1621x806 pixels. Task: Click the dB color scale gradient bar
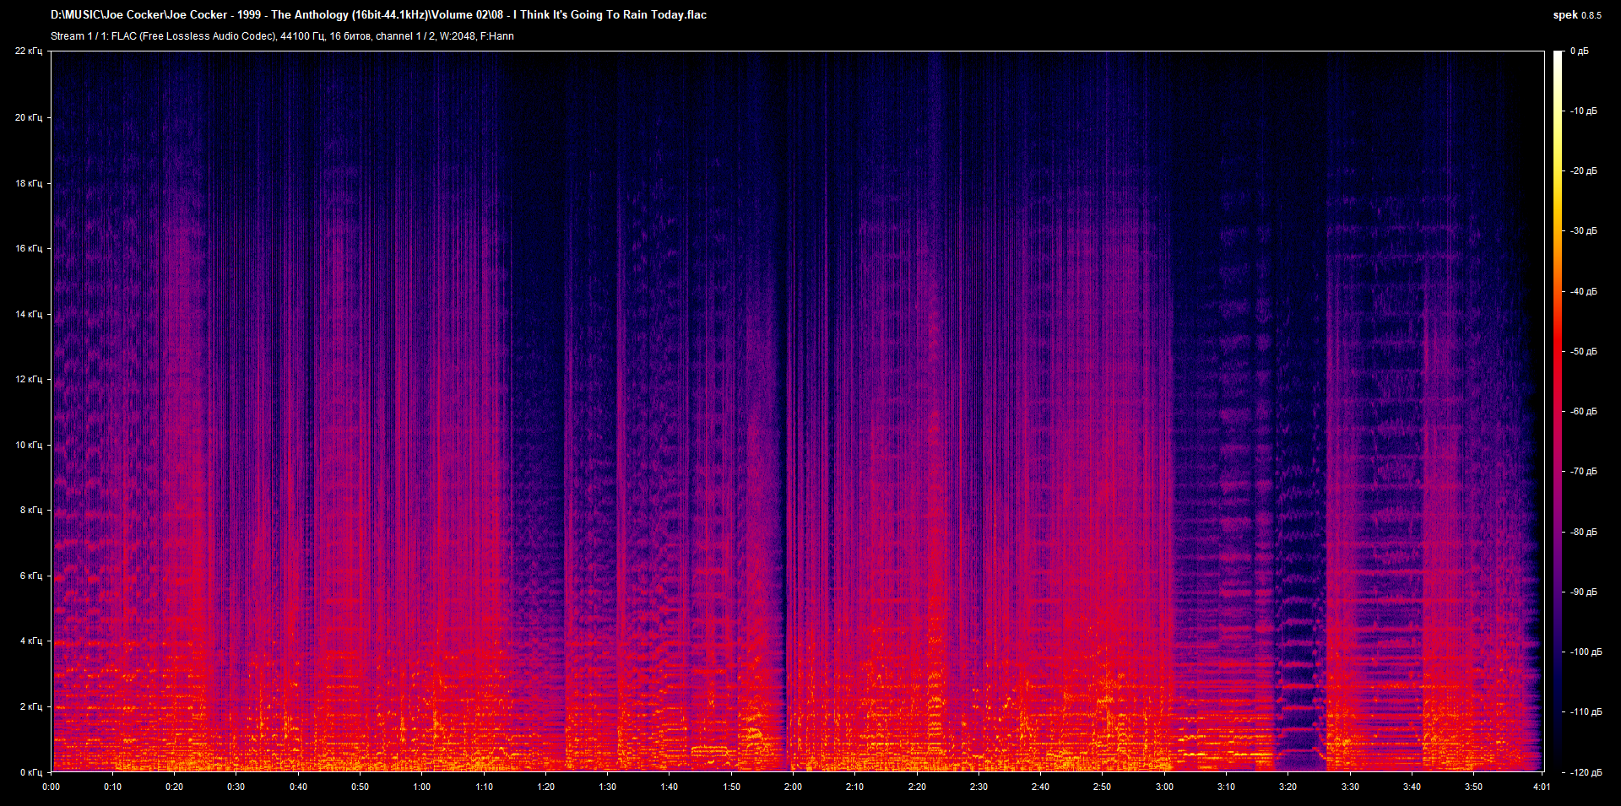click(1558, 412)
